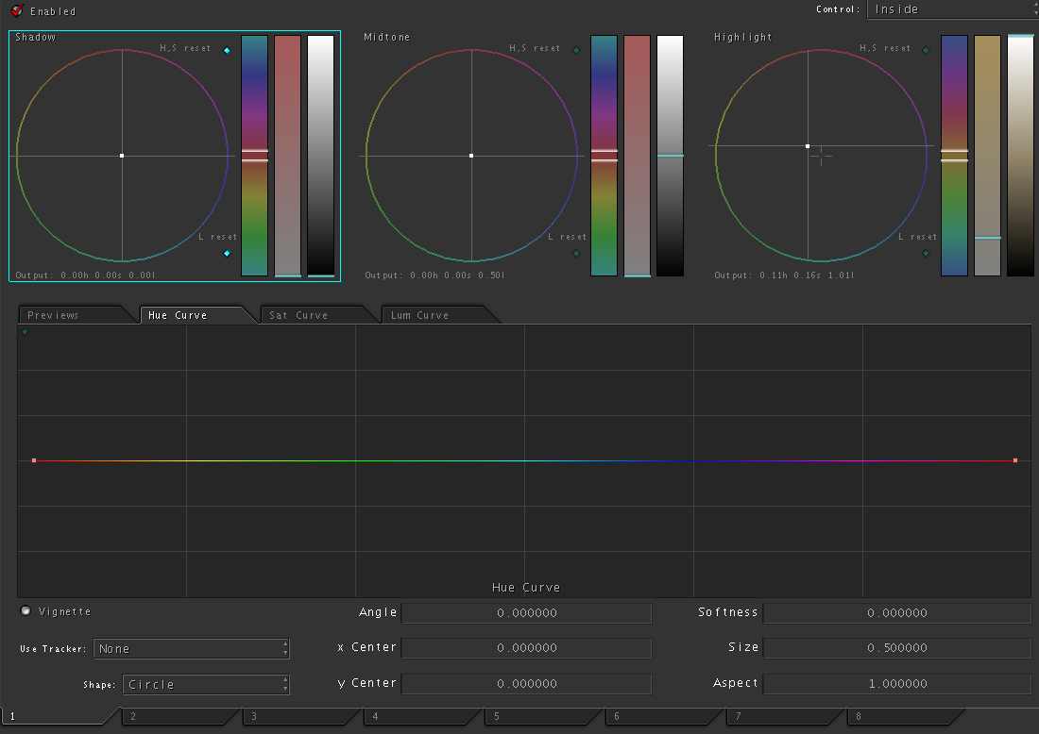Viewport: 1039px width, 734px height.
Task: Reset Midtone H,S with diamond icon
Action: coord(576,50)
